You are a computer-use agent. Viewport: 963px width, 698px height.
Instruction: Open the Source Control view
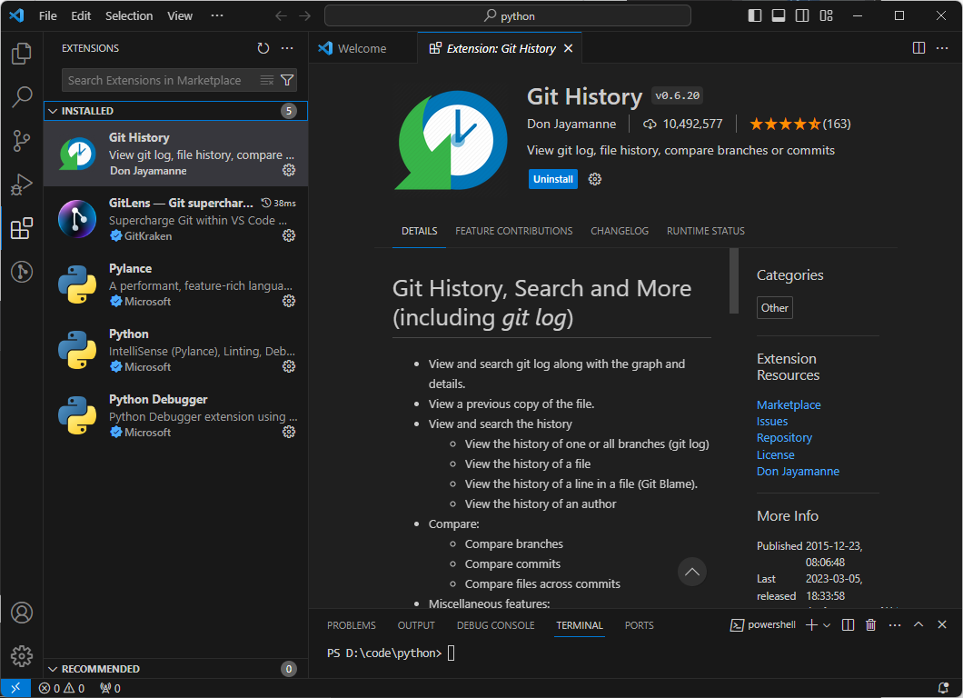22,141
